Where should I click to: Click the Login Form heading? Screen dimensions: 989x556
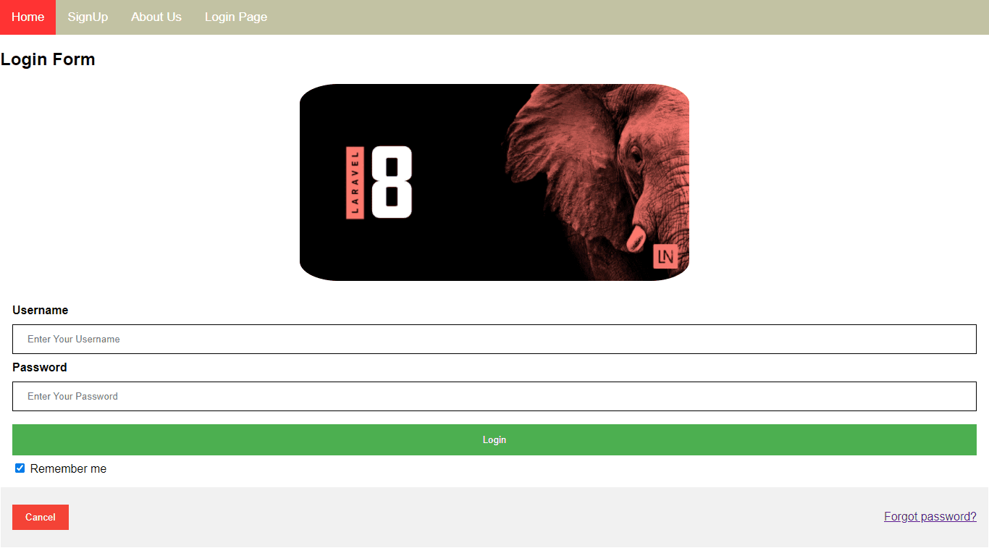click(x=48, y=59)
